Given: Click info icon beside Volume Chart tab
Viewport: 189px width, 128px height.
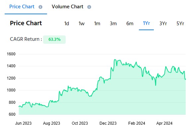Looking at the screenshot, I should [x=89, y=7].
